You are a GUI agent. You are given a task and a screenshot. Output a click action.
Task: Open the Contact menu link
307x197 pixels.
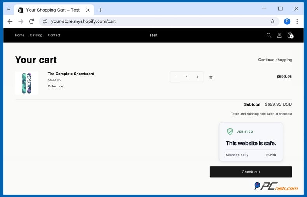tap(54, 35)
